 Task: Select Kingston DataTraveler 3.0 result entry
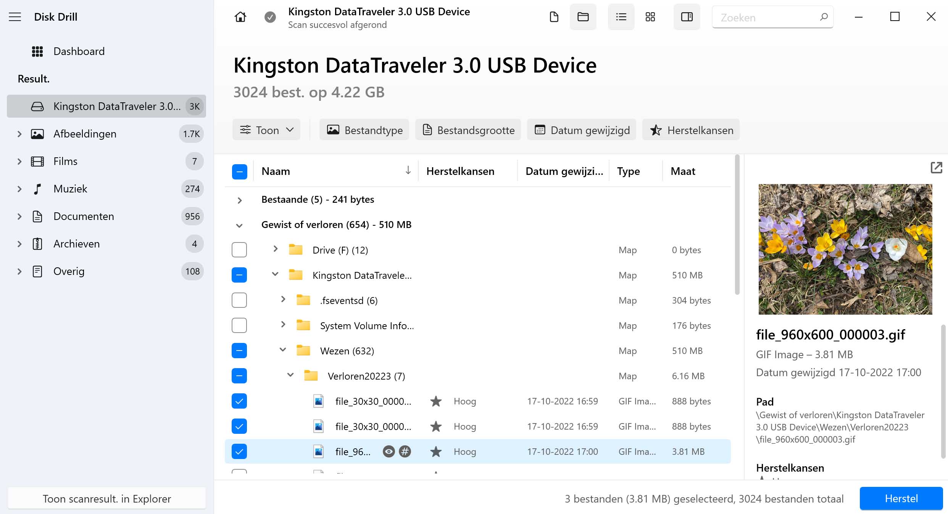click(106, 106)
